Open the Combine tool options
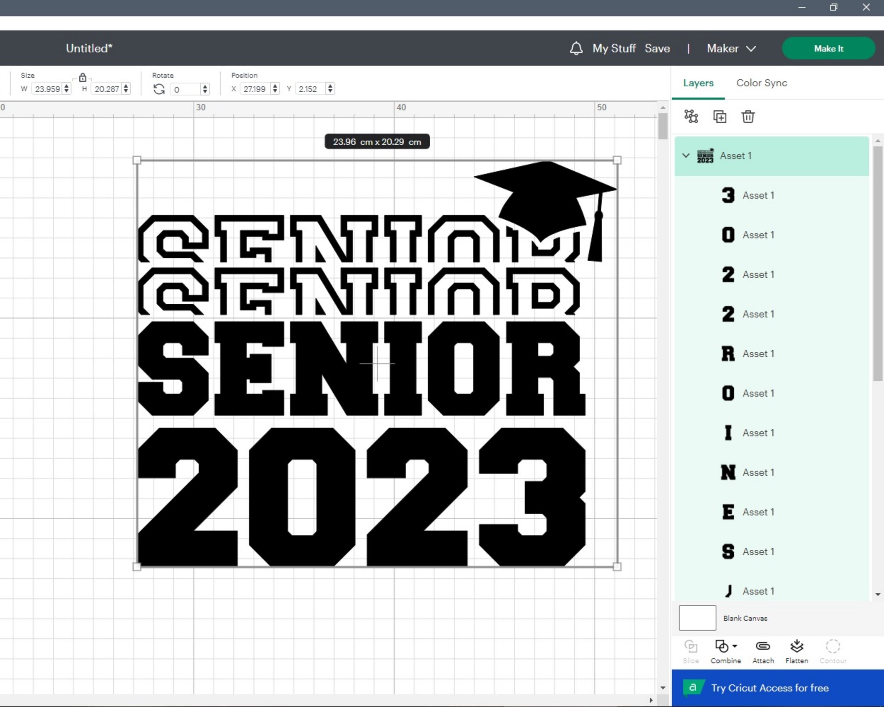This screenshot has height=707, width=884. pos(723,651)
